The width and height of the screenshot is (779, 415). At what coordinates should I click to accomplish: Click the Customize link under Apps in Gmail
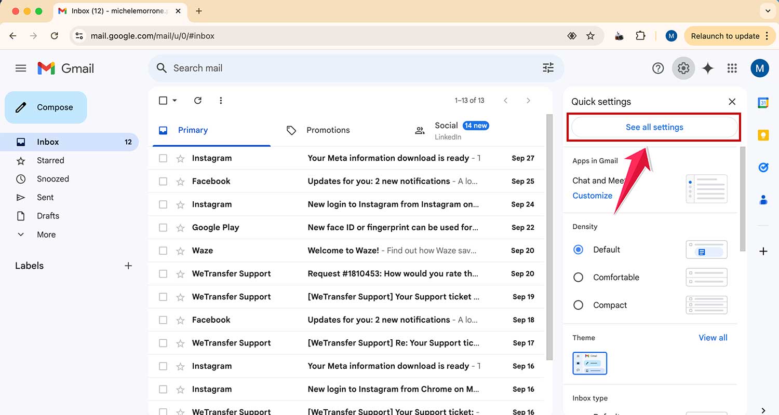[x=592, y=196]
